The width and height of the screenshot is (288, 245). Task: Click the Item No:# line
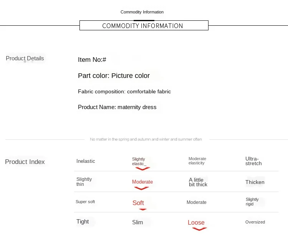92,60
